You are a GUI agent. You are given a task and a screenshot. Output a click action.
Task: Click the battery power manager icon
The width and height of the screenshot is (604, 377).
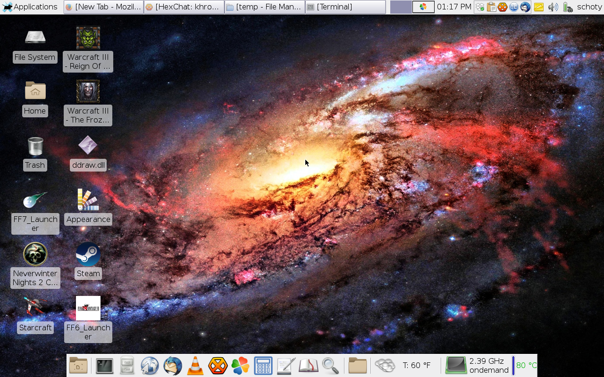click(568, 7)
